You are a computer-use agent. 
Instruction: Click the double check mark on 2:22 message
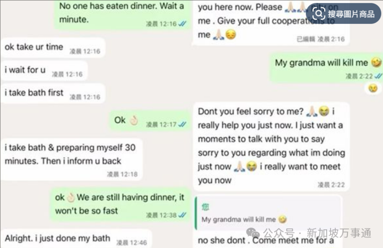click(378, 76)
